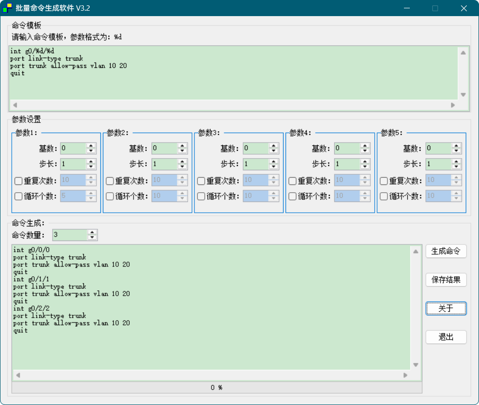
Task: Tick 重复次数 checkbox in 参数3
Action: [x=201, y=181]
